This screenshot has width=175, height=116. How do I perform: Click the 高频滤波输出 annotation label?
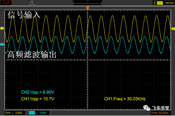tap(32, 54)
